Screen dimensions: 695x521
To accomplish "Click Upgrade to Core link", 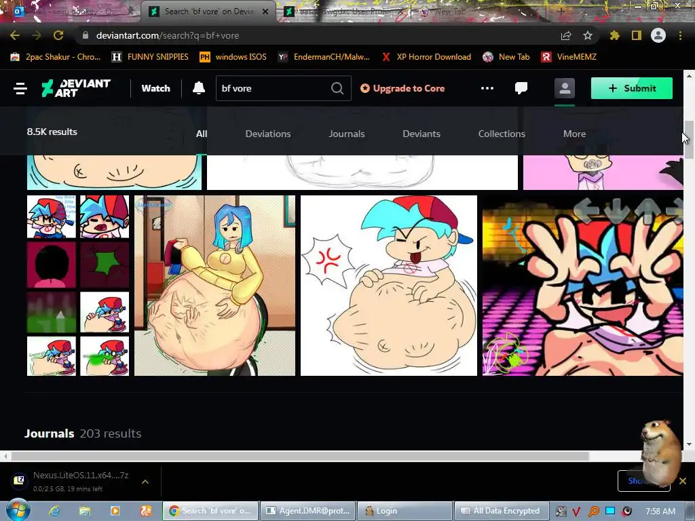I will (x=402, y=88).
